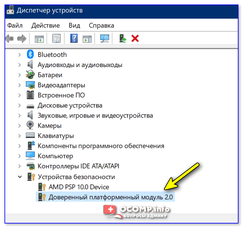Screen dimensions: 243x228
Task: Click the Forward arrow toolbar icon
Action: click(22, 38)
